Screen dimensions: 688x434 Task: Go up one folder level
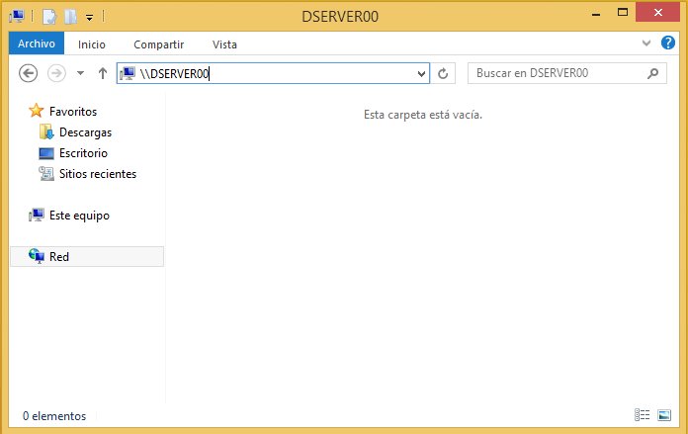[103, 73]
